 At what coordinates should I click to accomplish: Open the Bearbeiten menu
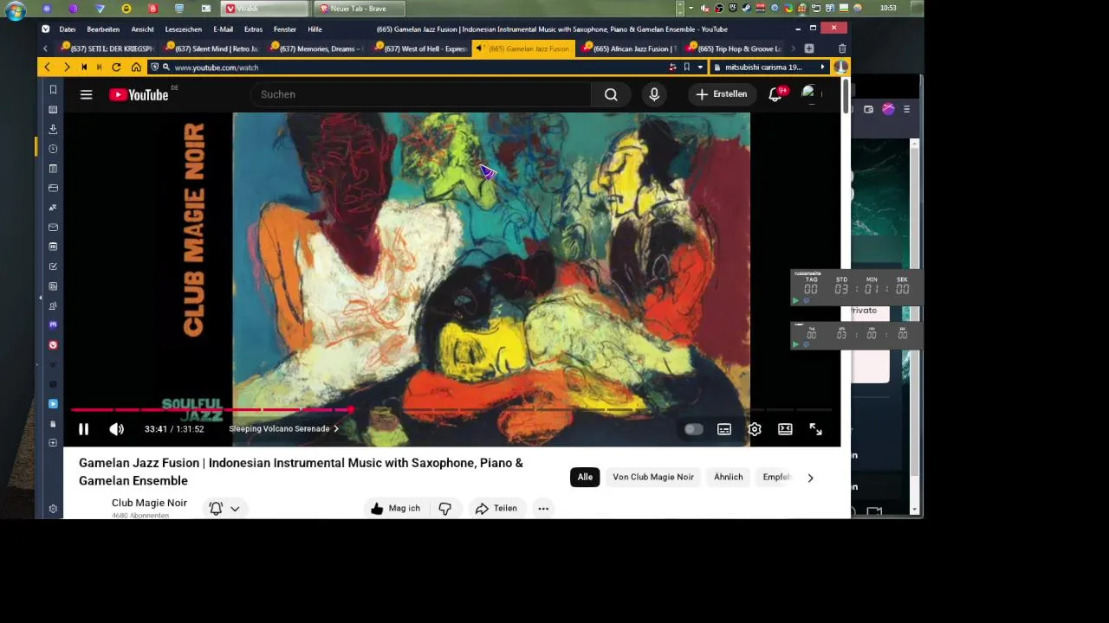click(x=103, y=29)
